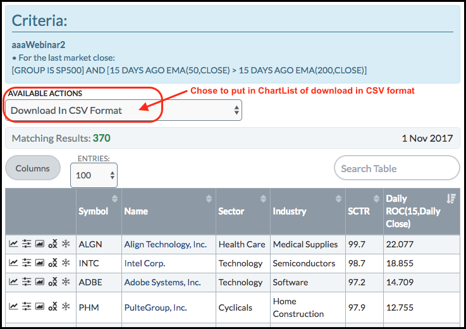
Task: Open sliders settings icon for ALGN
Action: tap(27, 244)
